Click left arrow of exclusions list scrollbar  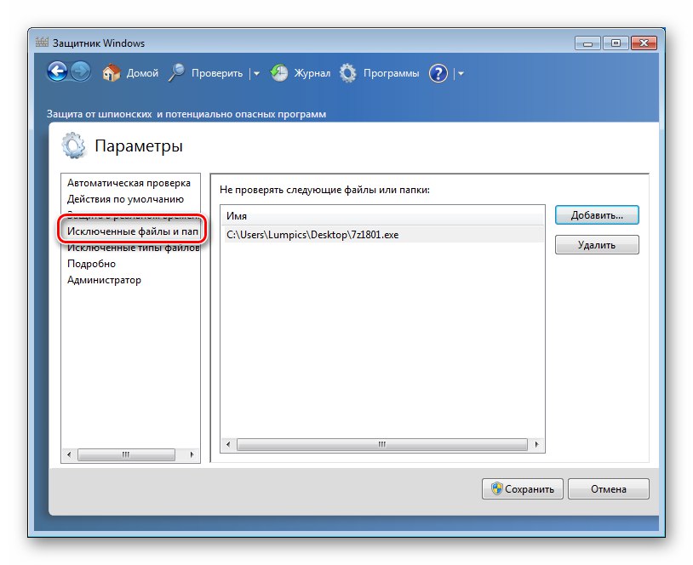[228, 444]
